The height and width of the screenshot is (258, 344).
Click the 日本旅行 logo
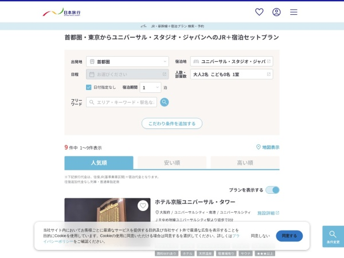[x=62, y=12]
